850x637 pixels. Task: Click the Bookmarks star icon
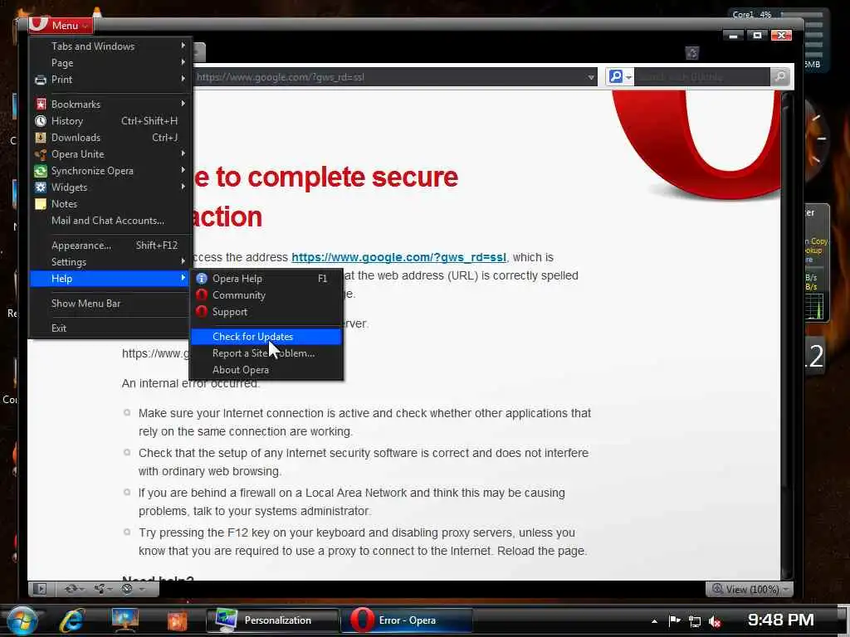pos(41,104)
